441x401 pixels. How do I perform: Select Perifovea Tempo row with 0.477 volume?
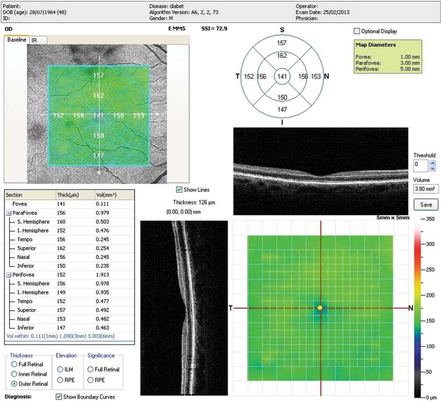[x=69, y=301]
